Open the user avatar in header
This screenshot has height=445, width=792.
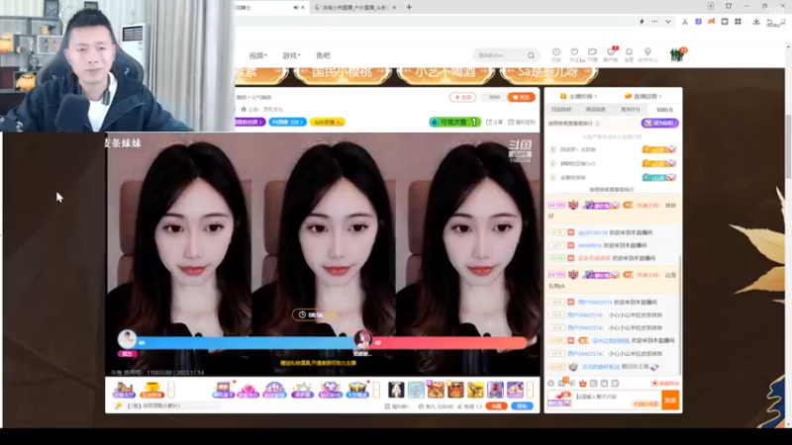click(677, 54)
